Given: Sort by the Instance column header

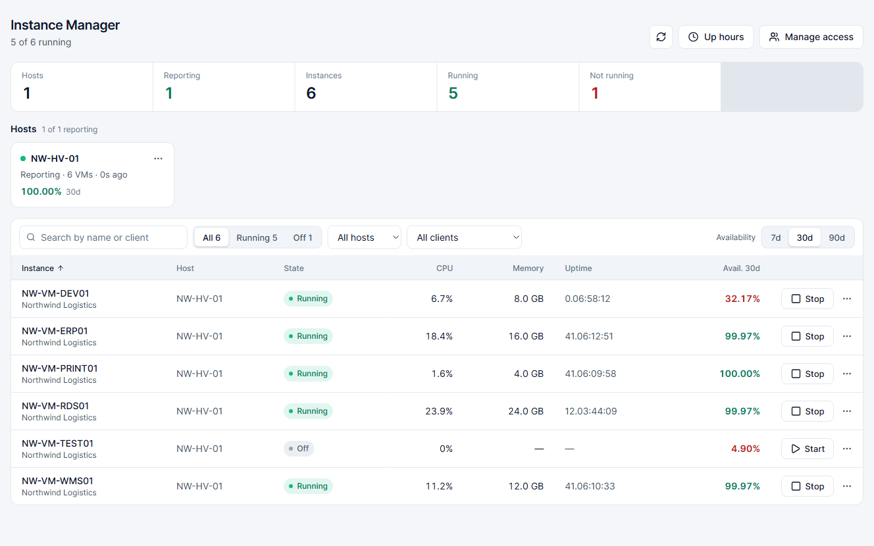Looking at the screenshot, I should coord(43,268).
